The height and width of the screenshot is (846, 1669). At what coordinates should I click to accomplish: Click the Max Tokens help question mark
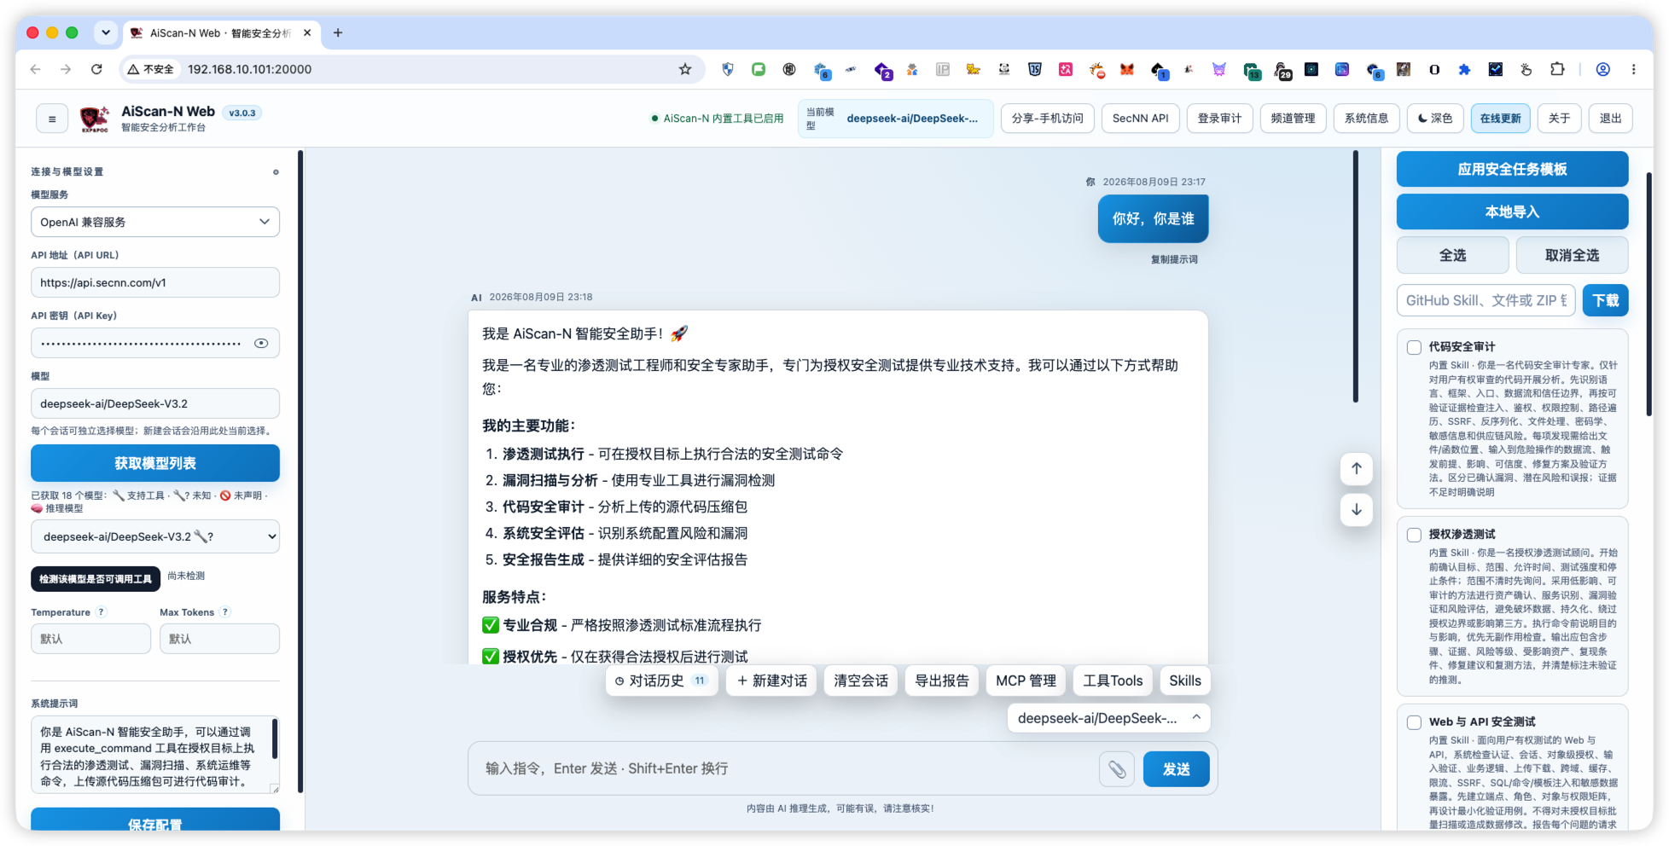point(225,612)
